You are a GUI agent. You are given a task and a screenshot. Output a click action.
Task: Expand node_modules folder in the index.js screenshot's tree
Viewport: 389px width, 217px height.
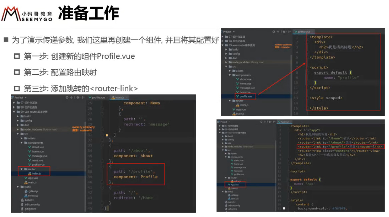(18, 129)
